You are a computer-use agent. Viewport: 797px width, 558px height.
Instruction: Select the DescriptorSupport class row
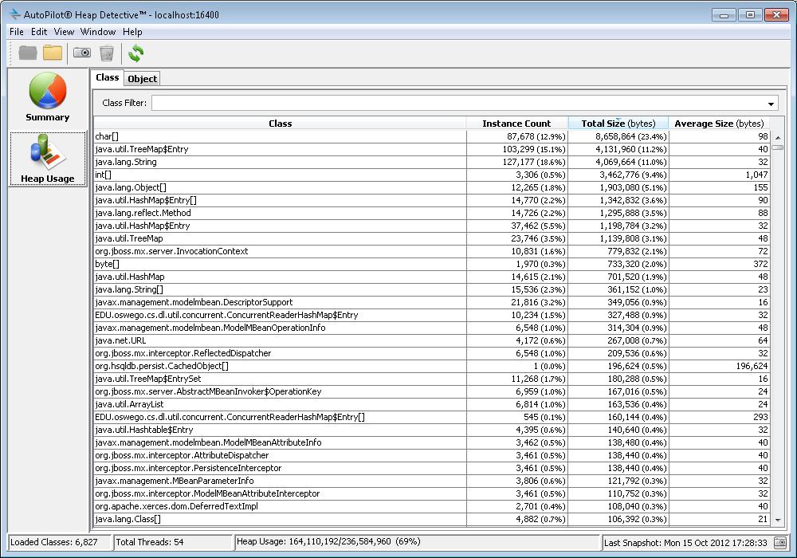click(x=432, y=302)
